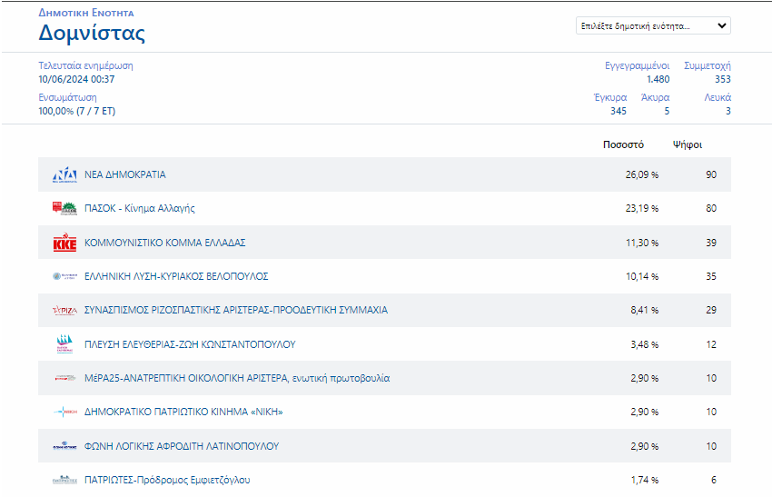This screenshot has height=497, width=772.
Task: Open ΦΩΝΗ ΛΟΓΙΚΗΣ ΑΦΡΟΔΙΤΗ ΛΑΤΙΝΟΠΟΥΛΟΥ link
Action: coord(182,446)
